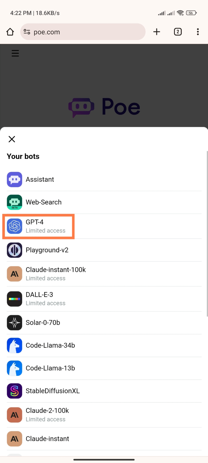Open the tab switcher showing 2 tabs
The image size is (208, 463).
[x=177, y=32]
